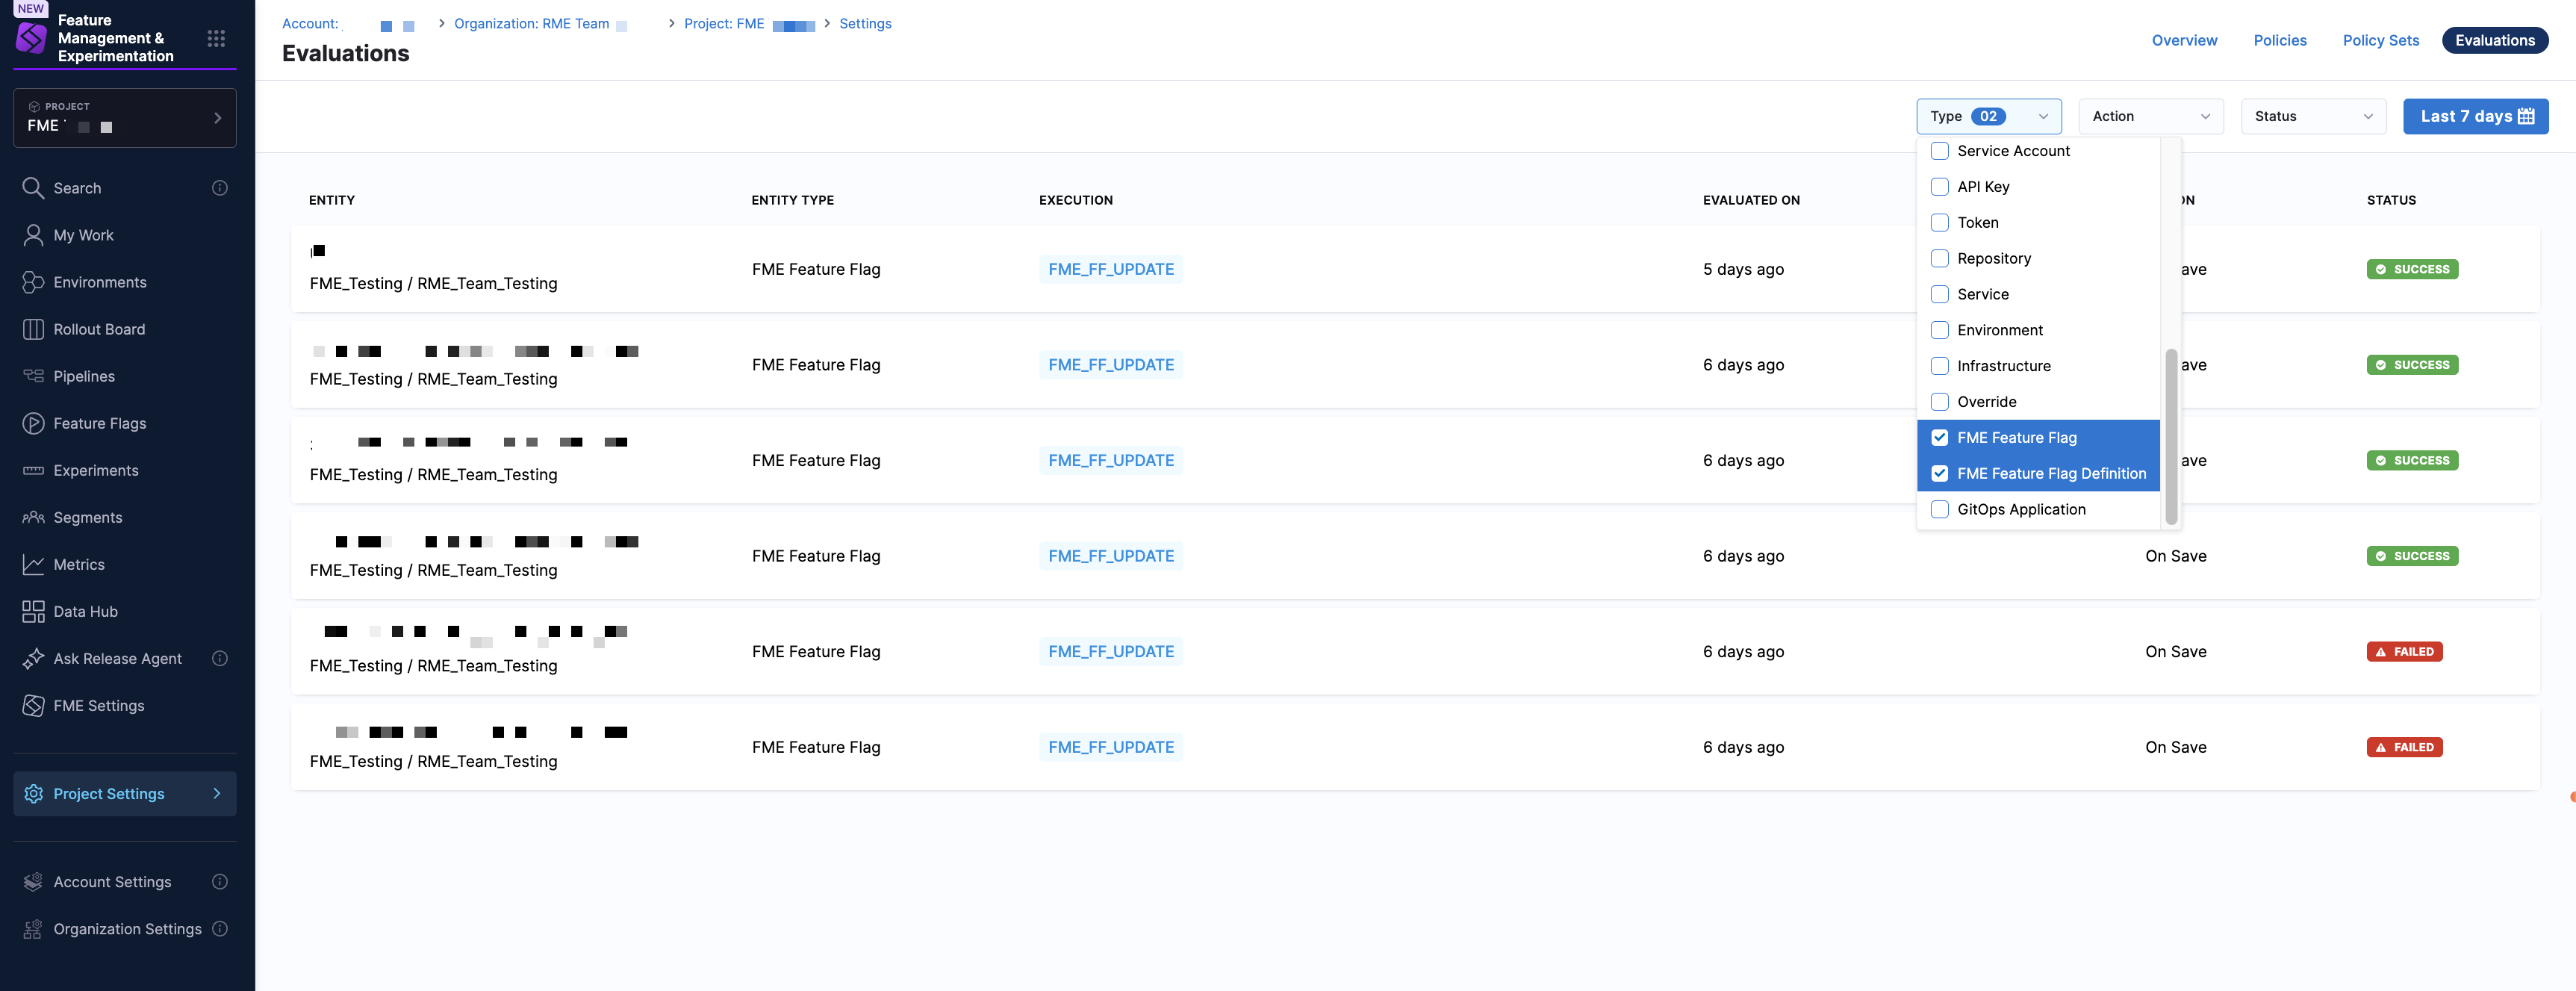Open first FME_FF_UPDATE execution link
Viewport: 2576px width, 991px height.
pyautogui.click(x=1110, y=269)
